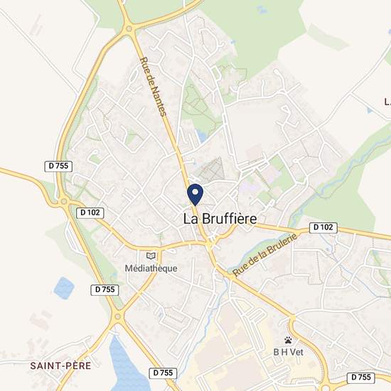This screenshot has height=391, width=391.
Task: Open the B H Vet place label
Action: click(x=288, y=353)
